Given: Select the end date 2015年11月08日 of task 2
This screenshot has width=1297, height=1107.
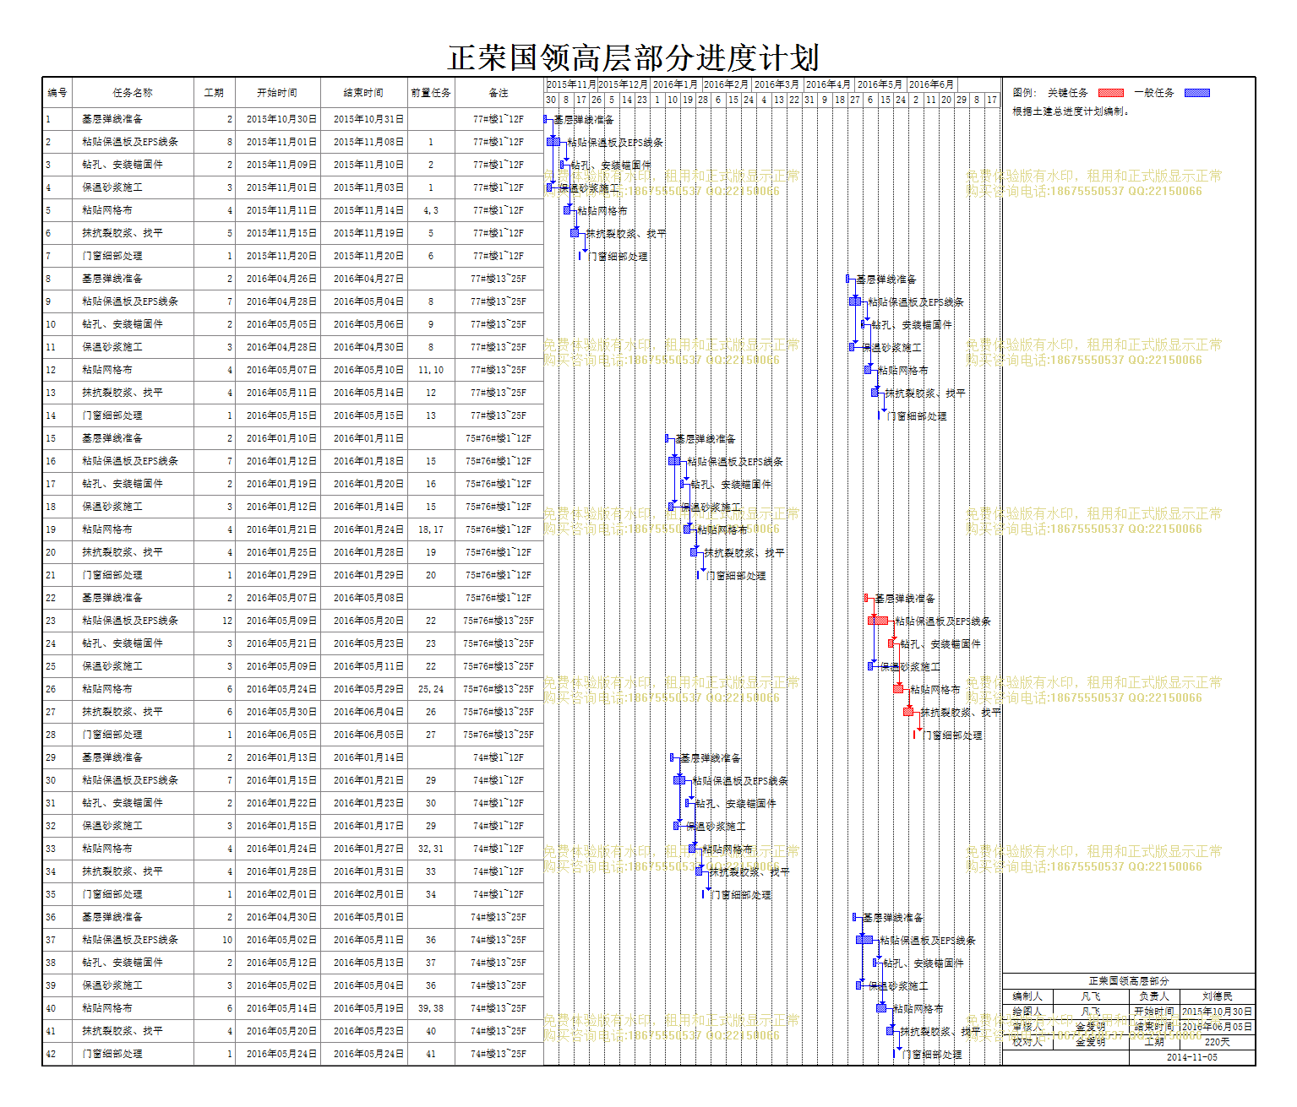Looking at the screenshot, I should tap(368, 142).
